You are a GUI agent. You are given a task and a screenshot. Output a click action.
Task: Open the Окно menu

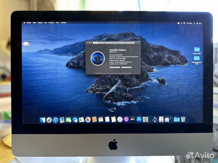click(x=58, y=23)
